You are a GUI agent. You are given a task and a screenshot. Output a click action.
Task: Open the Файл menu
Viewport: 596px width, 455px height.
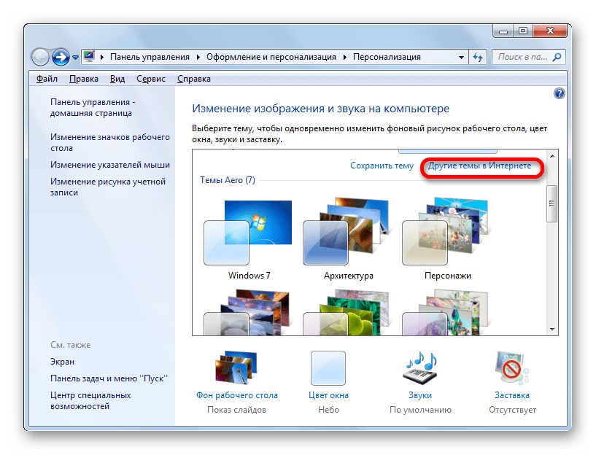coord(47,79)
